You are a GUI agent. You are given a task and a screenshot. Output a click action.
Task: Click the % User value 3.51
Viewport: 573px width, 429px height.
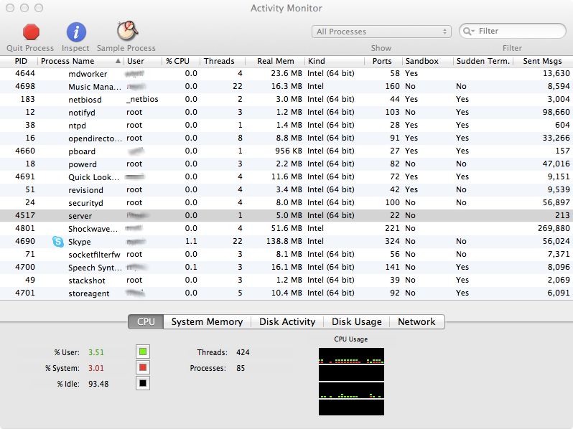[x=96, y=352]
